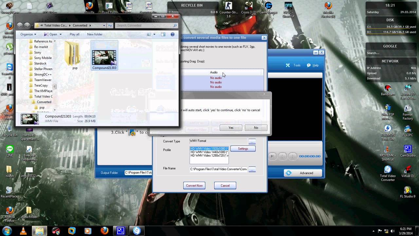The image size is (419, 236).
Task: Select Sony Mobile in folder tree
Action: click(x=43, y=58)
